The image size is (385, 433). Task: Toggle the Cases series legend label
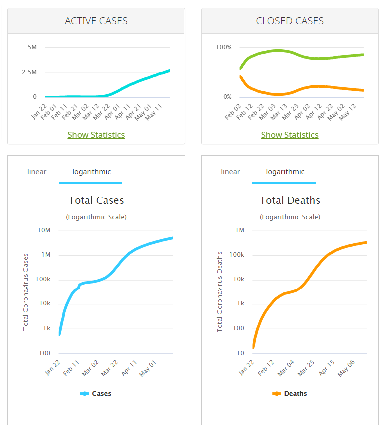[101, 394]
